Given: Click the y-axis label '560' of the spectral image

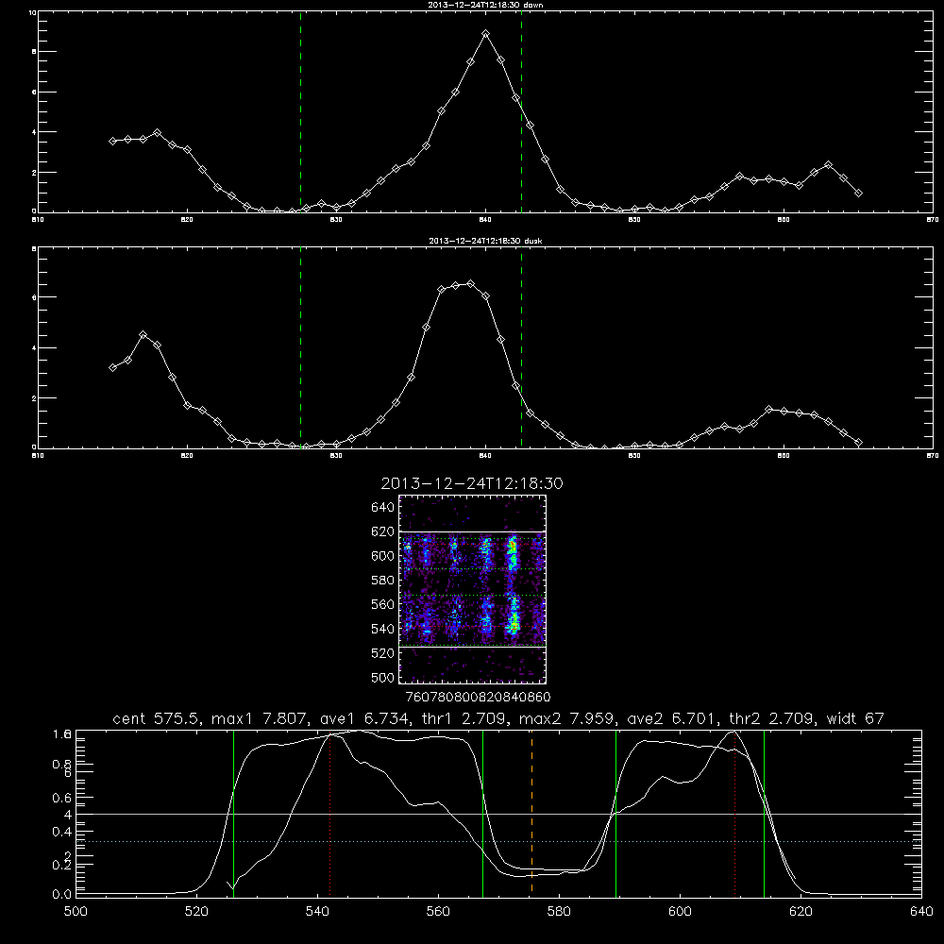Looking at the screenshot, I should coord(383,604).
